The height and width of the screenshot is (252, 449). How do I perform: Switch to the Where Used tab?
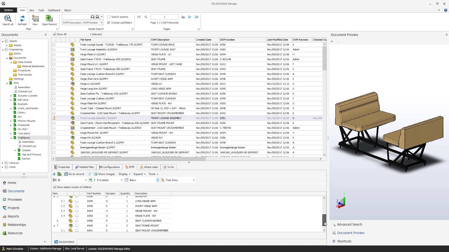point(149,167)
